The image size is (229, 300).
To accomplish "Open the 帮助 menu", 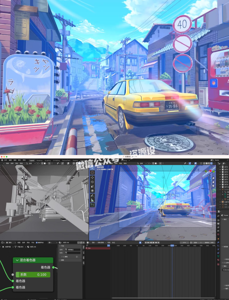I will point(24,160).
